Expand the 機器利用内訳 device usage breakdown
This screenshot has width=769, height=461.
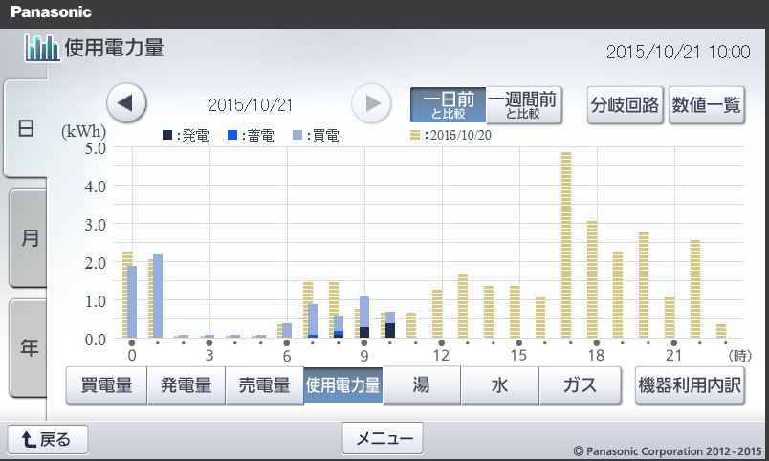[690, 386]
